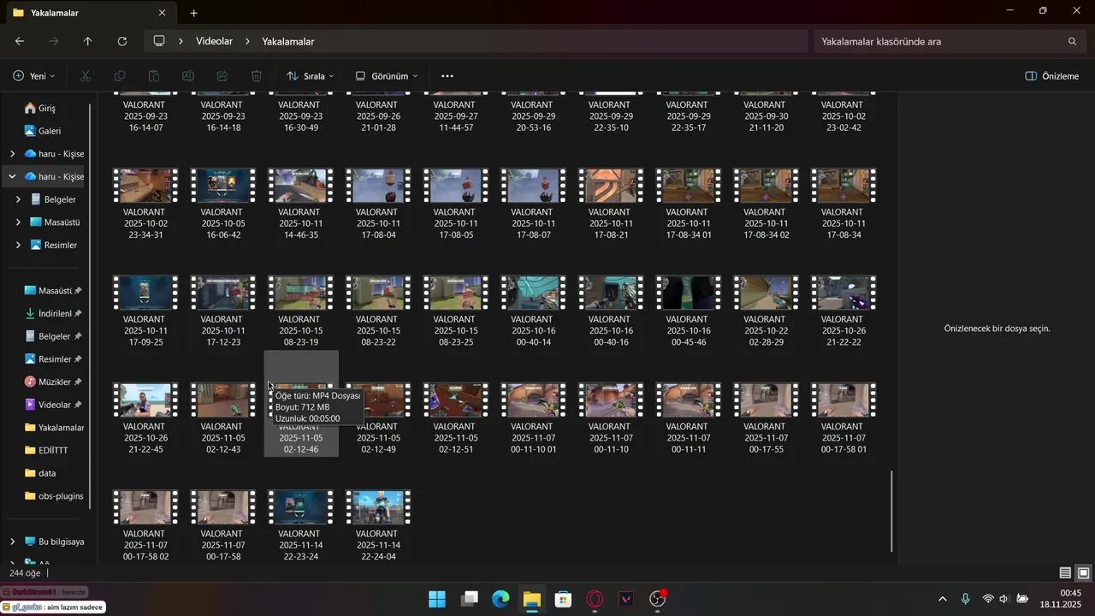Open the clock showing 00:45 18.11.2025
The image size is (1095, 616).
[1061, 599]
